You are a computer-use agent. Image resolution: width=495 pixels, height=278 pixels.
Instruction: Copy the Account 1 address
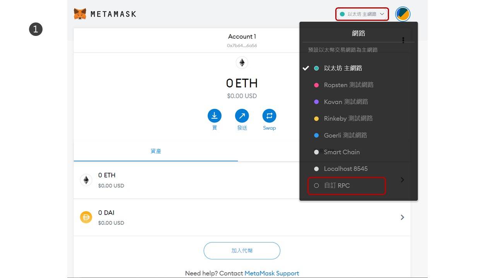coord(242,46)
